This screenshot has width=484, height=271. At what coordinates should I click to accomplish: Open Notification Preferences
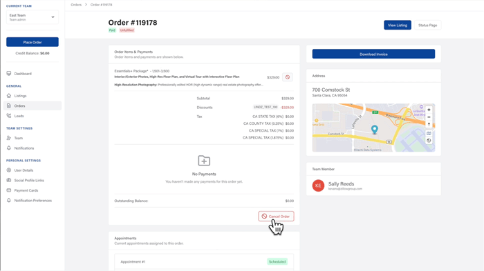pos(33,201)
